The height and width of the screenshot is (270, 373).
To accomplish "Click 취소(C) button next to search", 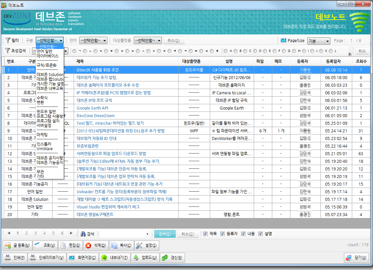I will click(x=187, y=234).
